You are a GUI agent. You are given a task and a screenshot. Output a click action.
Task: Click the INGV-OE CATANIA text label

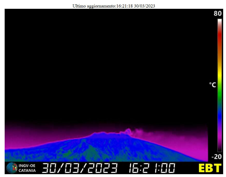[27, 168]
